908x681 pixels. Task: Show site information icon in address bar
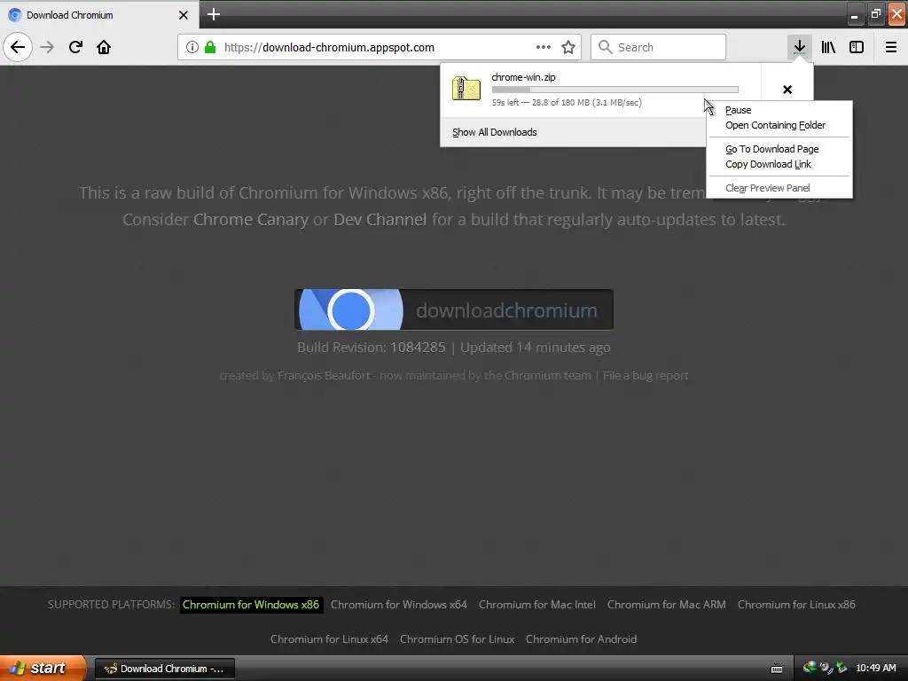pos(192,47)
